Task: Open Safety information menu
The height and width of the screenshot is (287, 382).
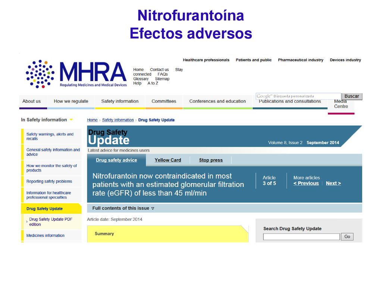Action: [x=120, y=101]
